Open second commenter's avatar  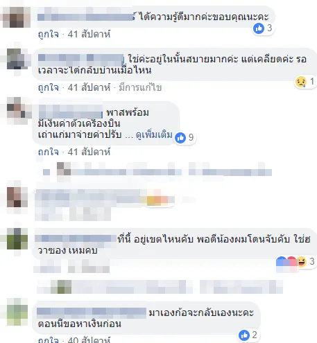point(17,59)
